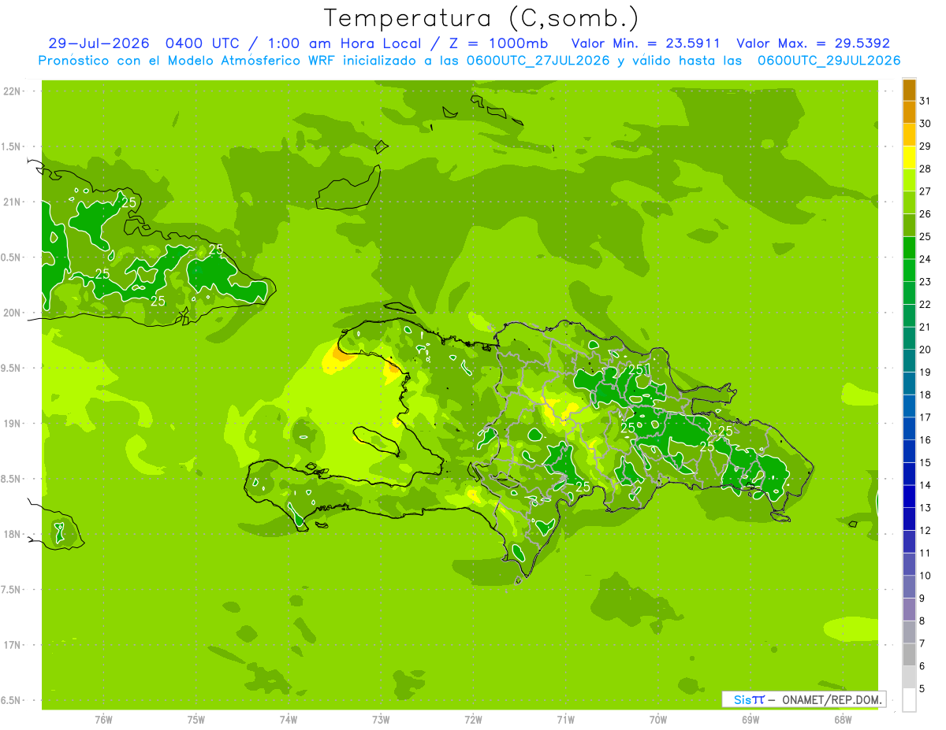
Task: Pick the white swatch below legend 5
Action: (909, 700)
